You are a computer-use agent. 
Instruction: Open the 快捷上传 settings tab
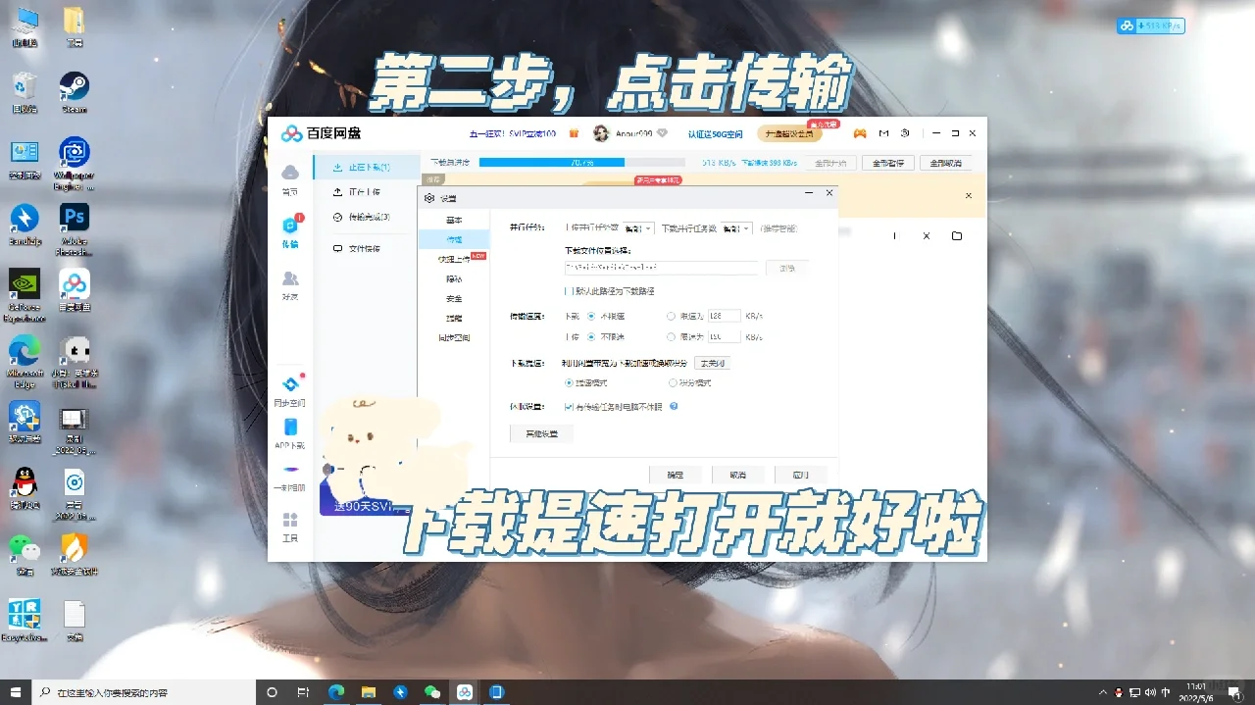pyautogui.click(x=454, y=257)
